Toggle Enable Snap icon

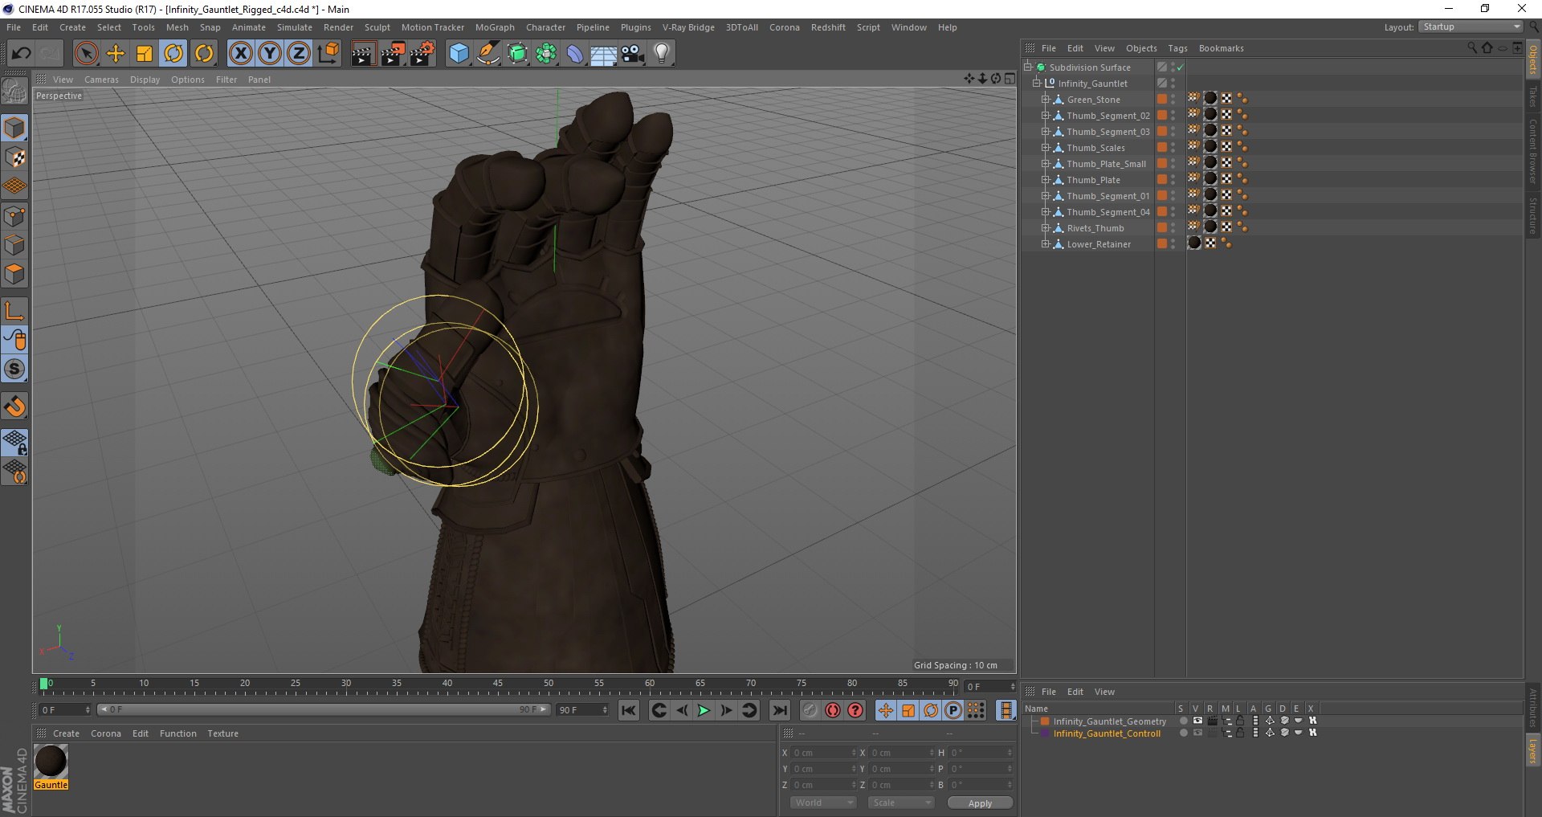coord(14,406)
